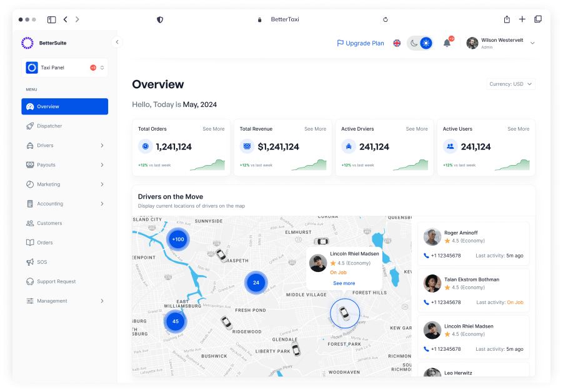Collapse the sidebar with arrow button

[x=117, y=42]
